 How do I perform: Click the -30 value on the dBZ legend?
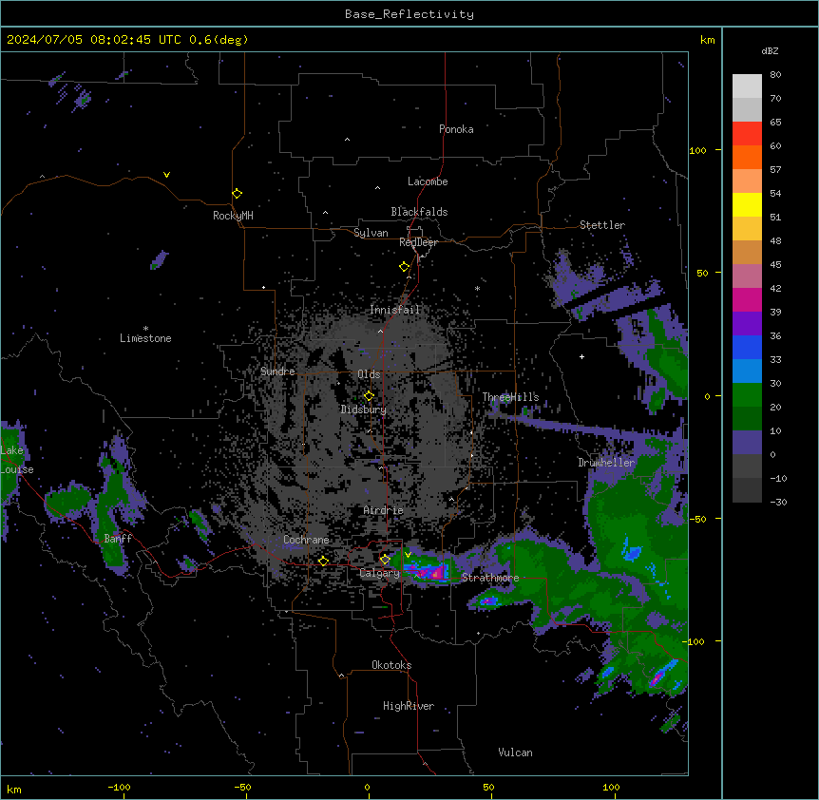tap(778, 502)
